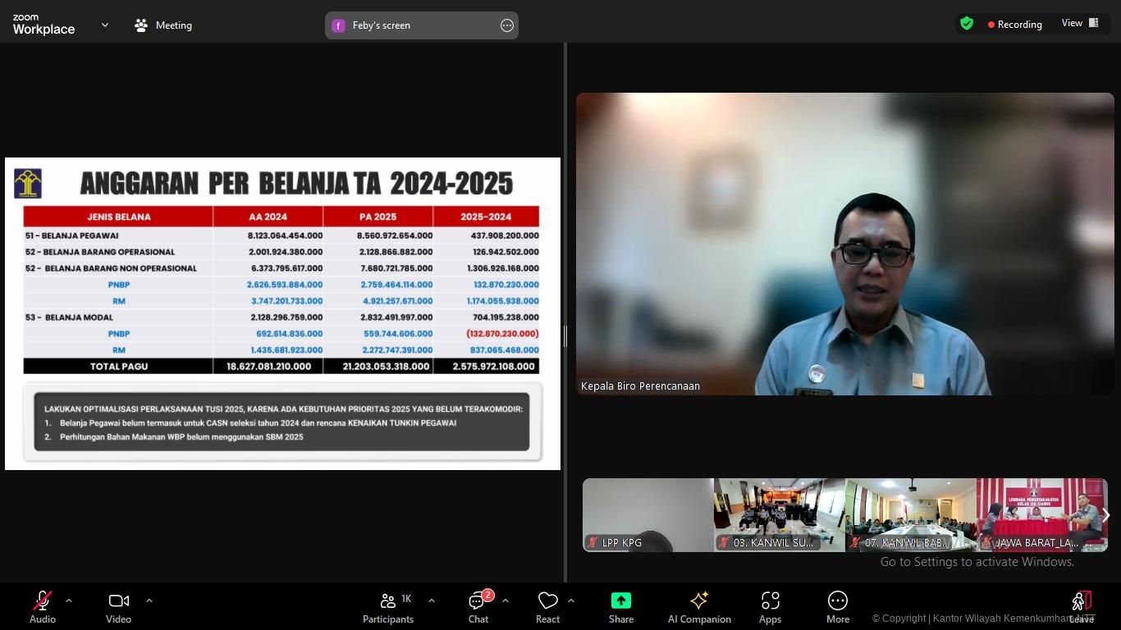This screenshot has width=1121, height=630.
Task: Switch to the Meeting tab
Action: click(163, 25)
